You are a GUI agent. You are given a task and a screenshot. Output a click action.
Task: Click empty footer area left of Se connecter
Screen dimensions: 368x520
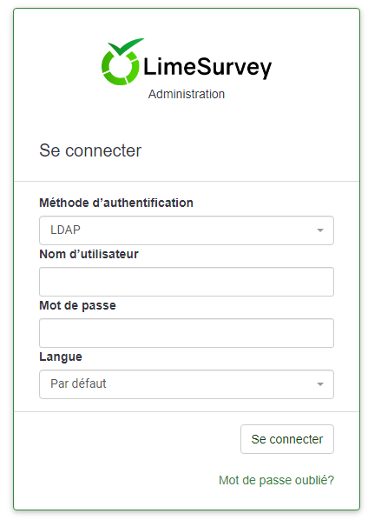(127, 439)
